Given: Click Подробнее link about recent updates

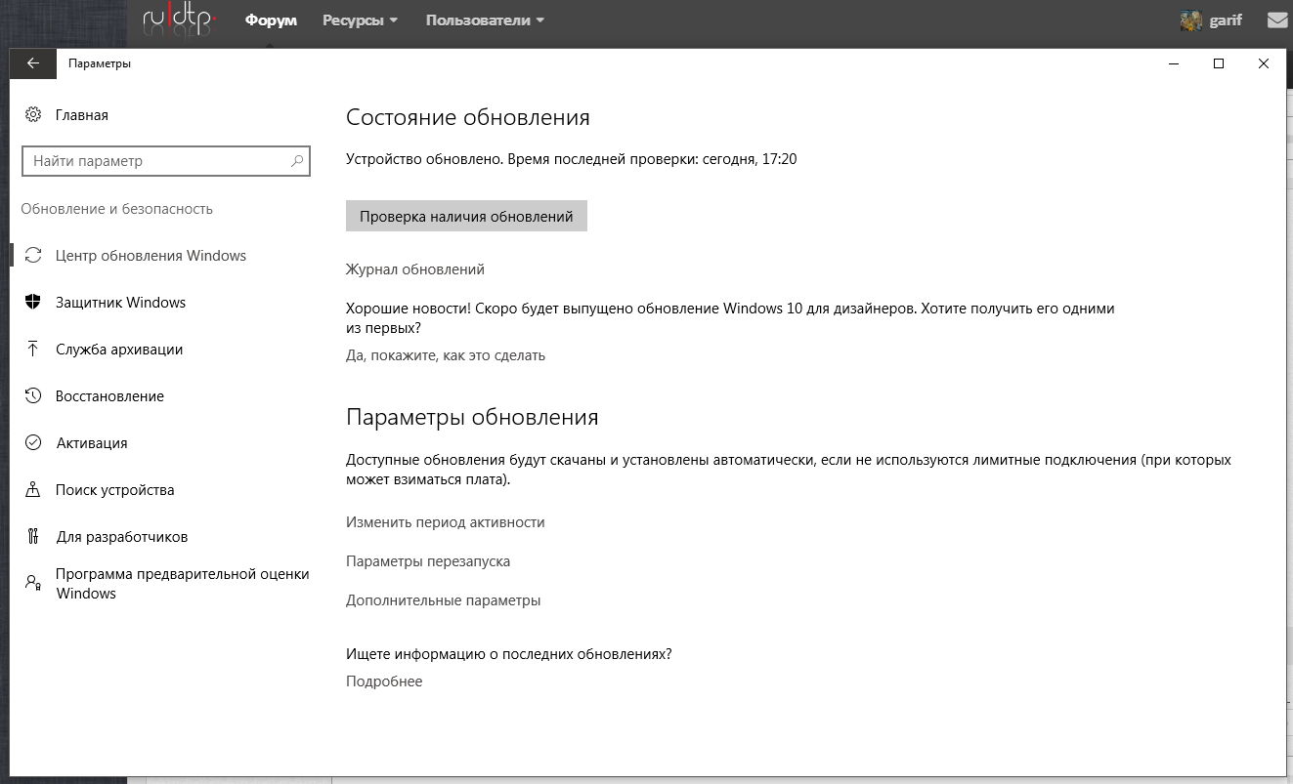Looking at the screenshot, I should (384, 681).
